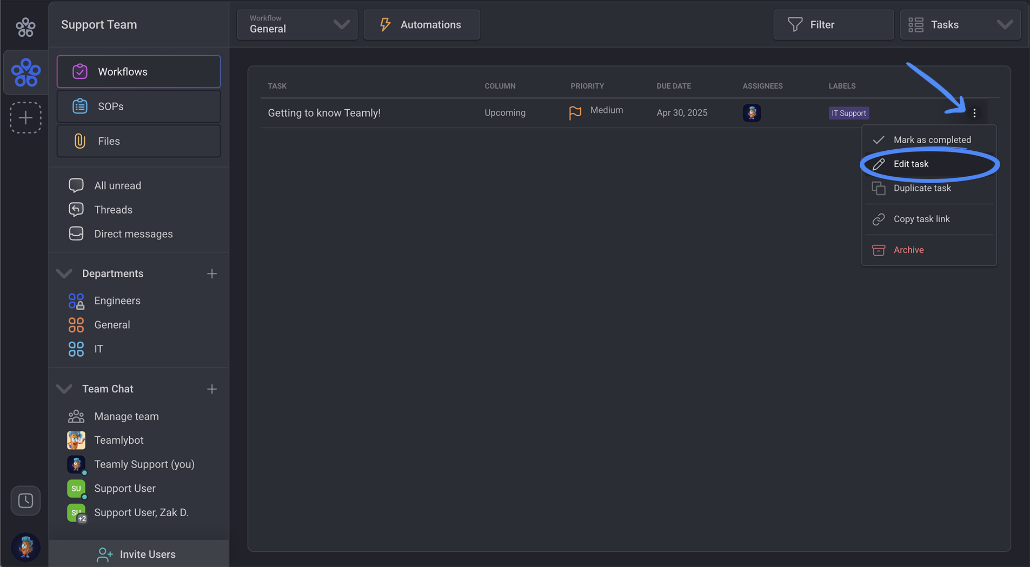
Task: Open the clock history icon in the left rail
Action: 25,501
